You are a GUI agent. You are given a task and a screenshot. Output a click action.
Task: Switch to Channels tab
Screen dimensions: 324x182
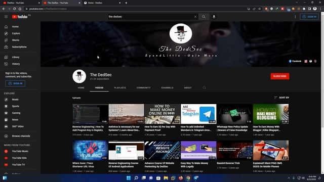coord(167,87)
